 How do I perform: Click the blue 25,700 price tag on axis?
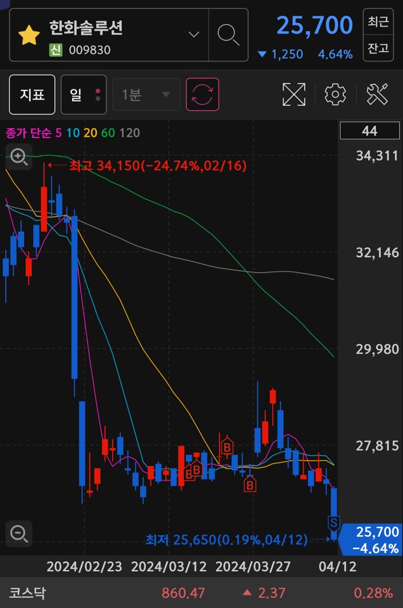(371, 540)
